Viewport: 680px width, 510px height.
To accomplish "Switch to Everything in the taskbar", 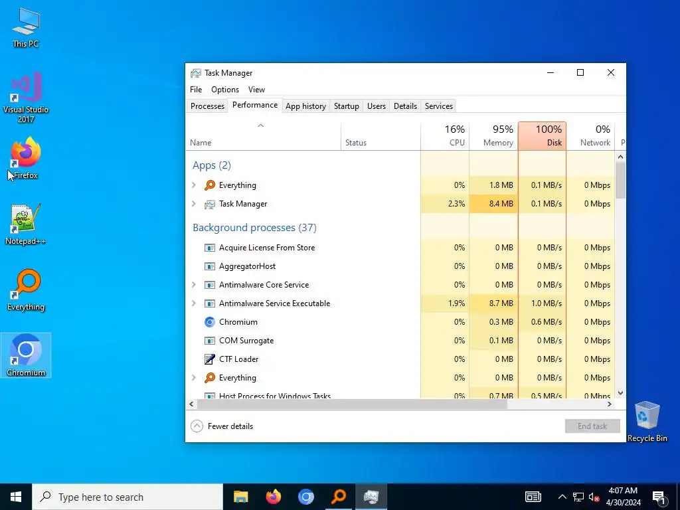I will click(339, 497).
